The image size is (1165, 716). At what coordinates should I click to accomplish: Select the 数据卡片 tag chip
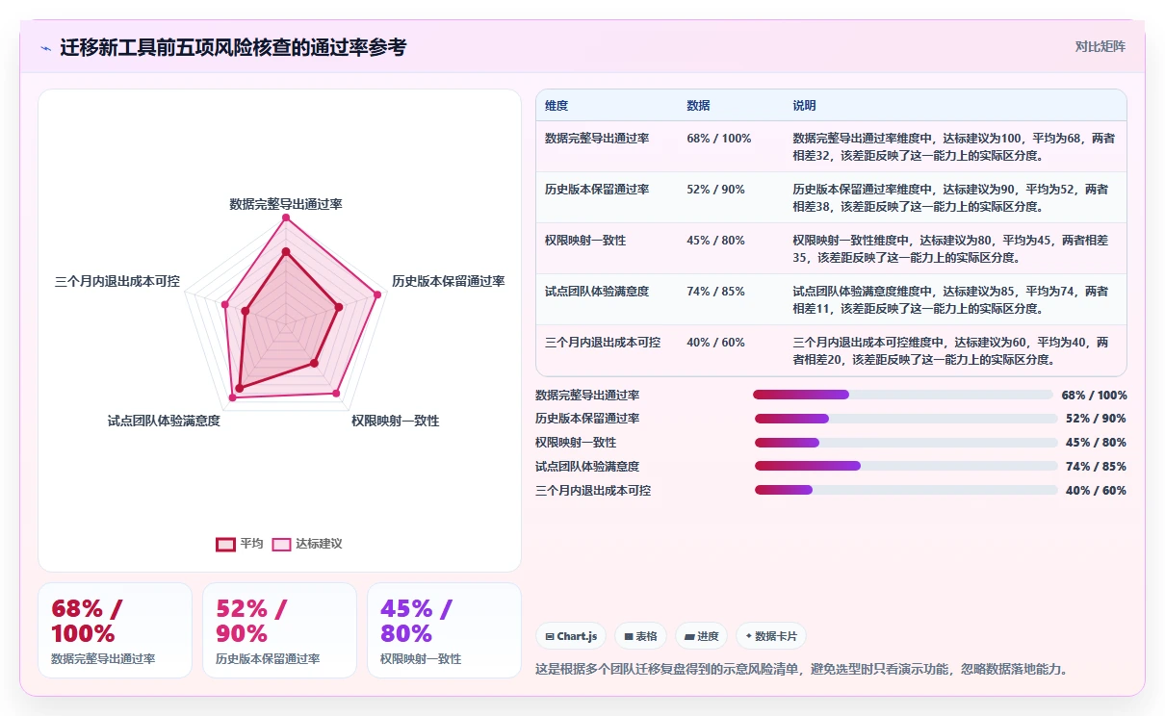771,636
